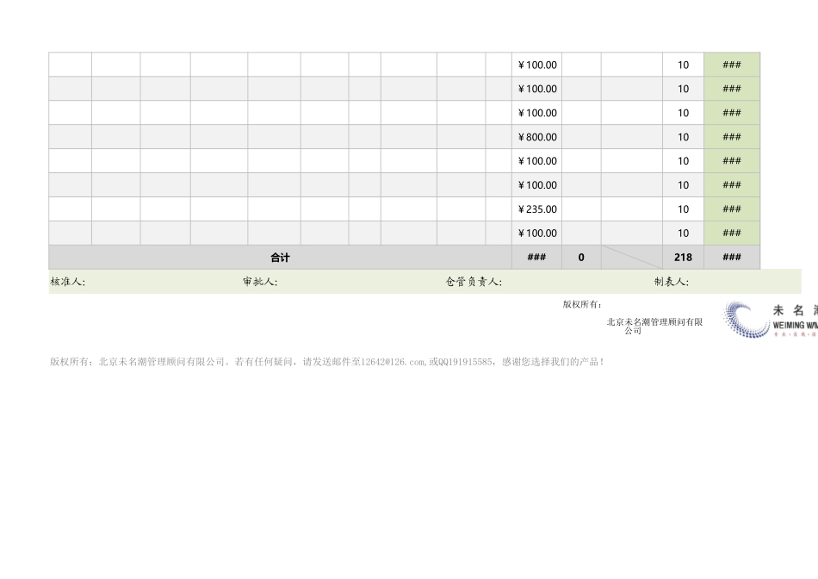Viewport: 818px width, 579px height.
Task: Select the ¥235.00 price cell
Action: (536, 209)
